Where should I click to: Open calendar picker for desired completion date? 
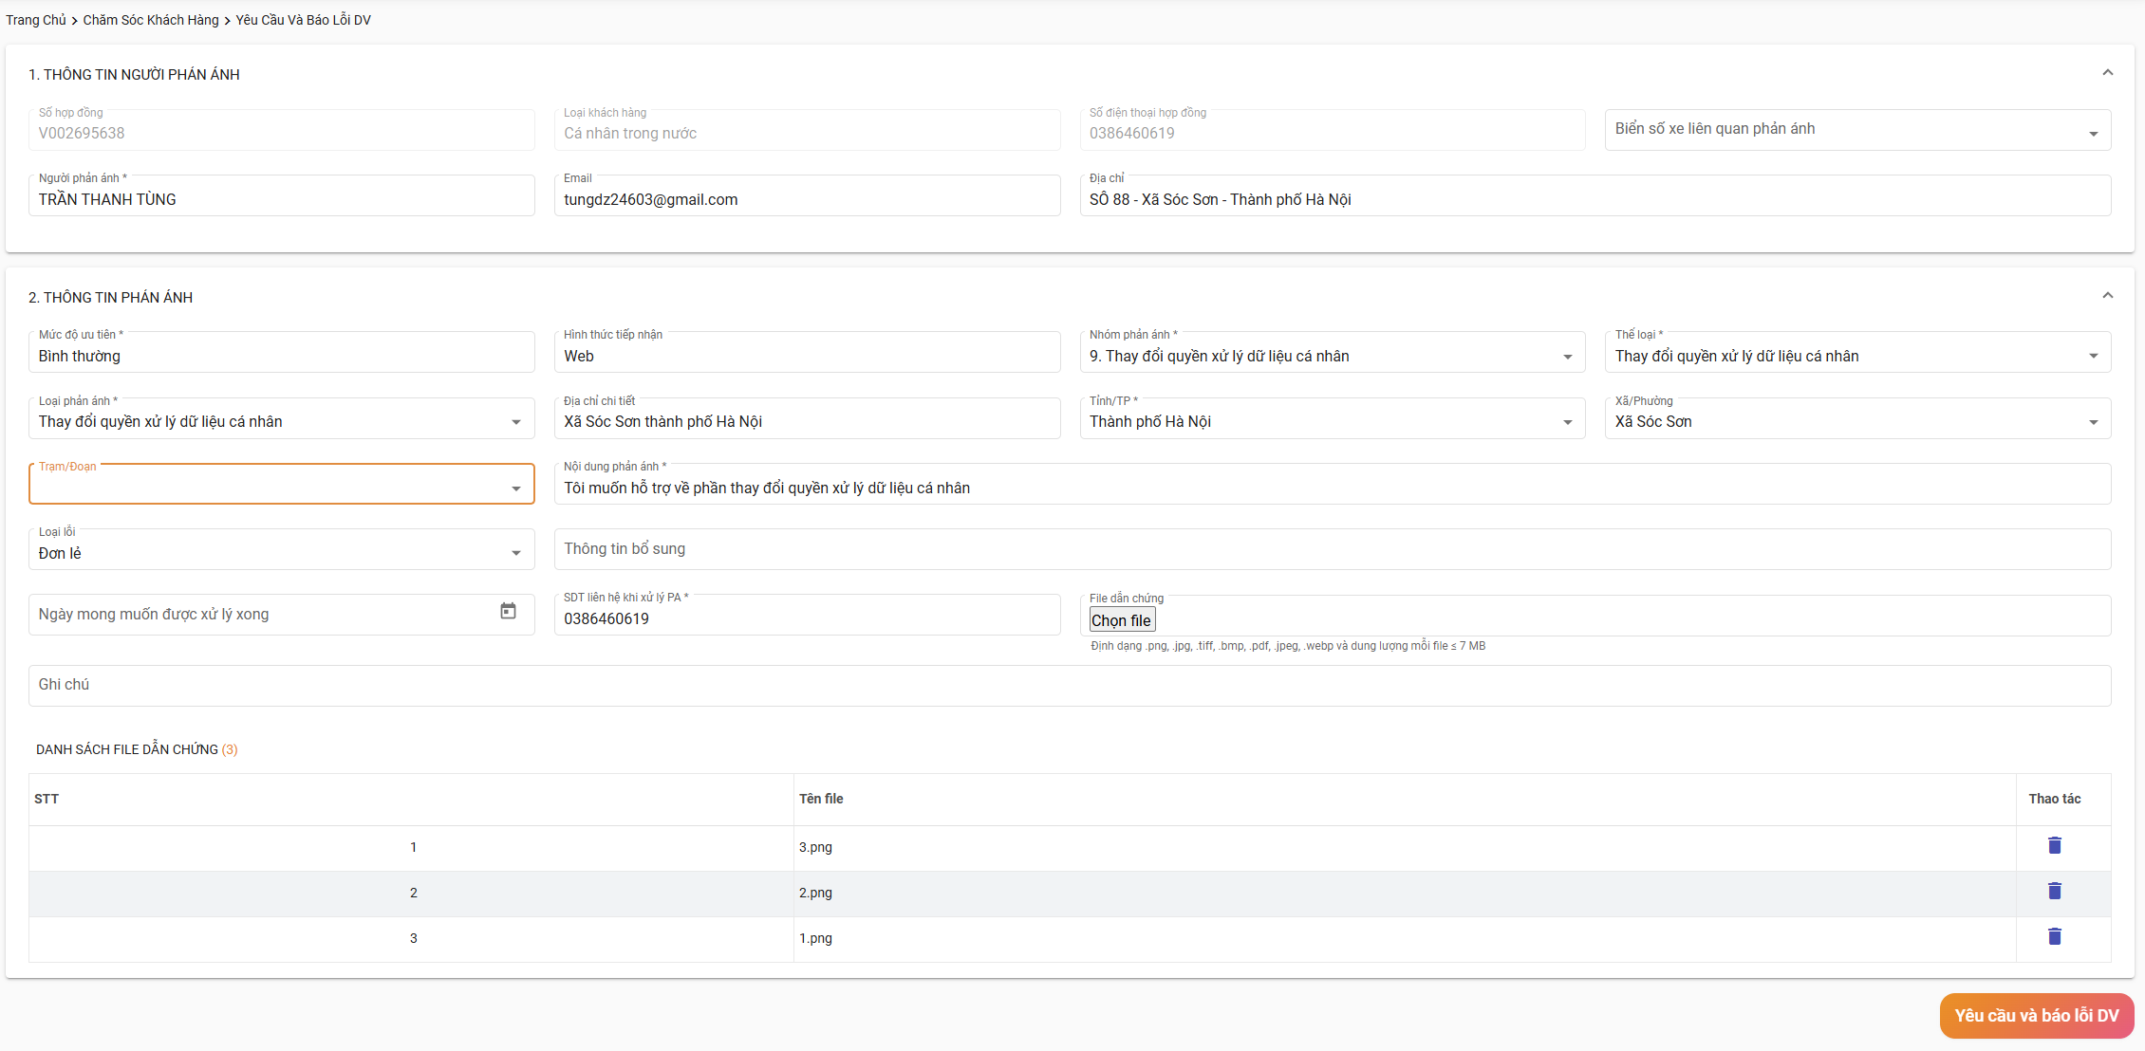(508, 612)
